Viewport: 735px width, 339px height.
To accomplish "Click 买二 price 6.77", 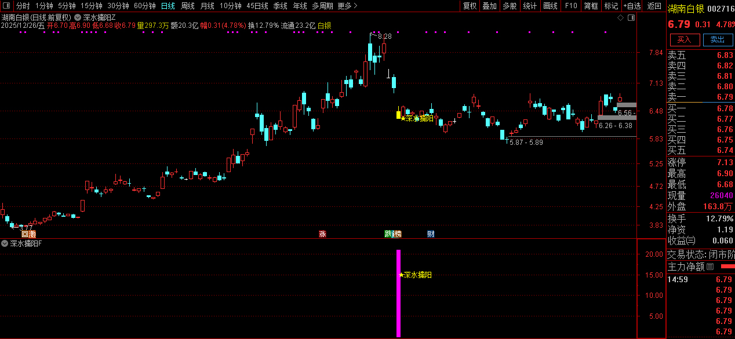I will pyautogui.click(x=725, y=119).
